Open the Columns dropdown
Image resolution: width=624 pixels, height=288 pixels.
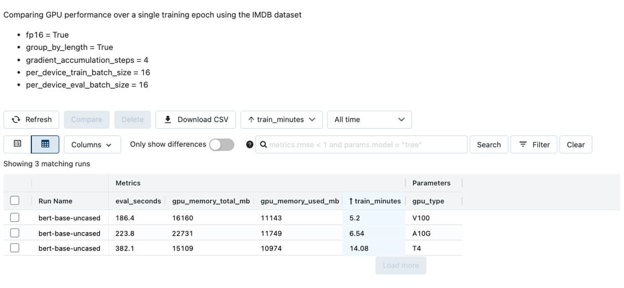(92, 145)
